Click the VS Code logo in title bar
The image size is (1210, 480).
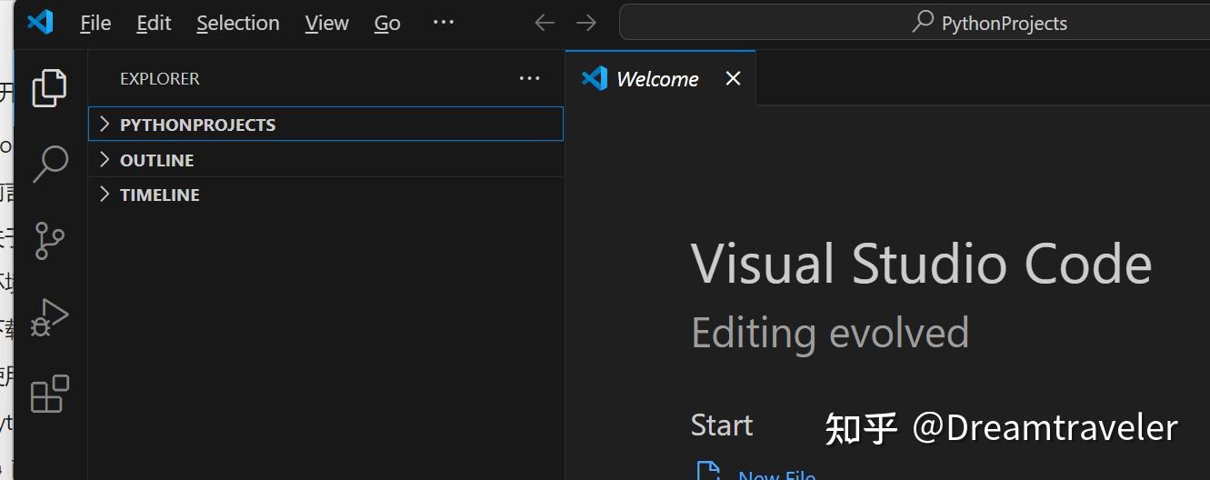[x=40, y=23]
